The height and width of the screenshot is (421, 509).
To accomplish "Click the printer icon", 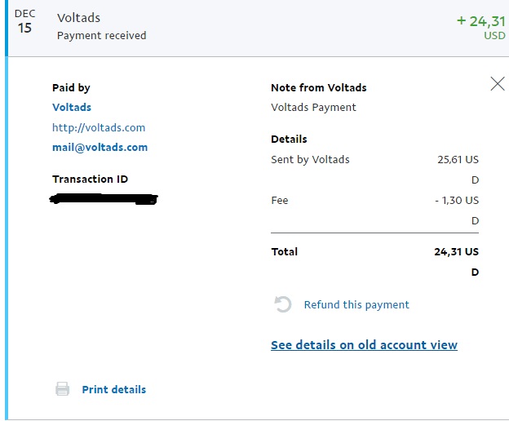I will click(62, 389).
